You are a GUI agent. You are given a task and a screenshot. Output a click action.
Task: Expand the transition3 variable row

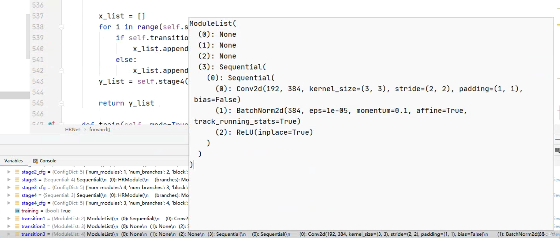[x=9, y=234]
